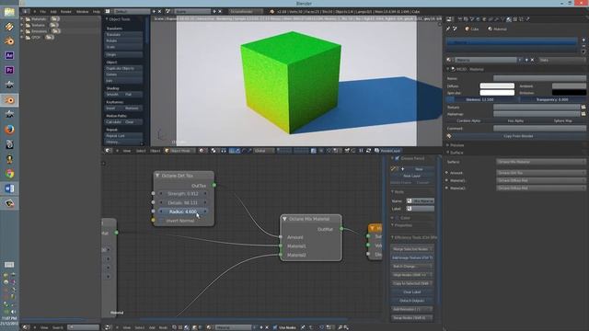Click the RenderLayer icon in viewport header
This screenshot has height=331, width=589.
376,151
